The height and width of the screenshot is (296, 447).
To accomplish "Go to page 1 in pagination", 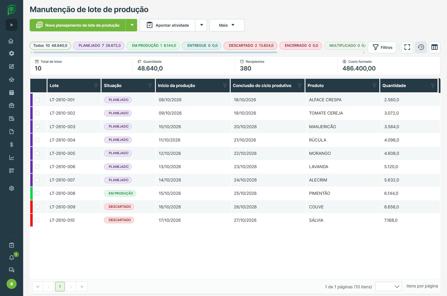I will click(60, 287).
